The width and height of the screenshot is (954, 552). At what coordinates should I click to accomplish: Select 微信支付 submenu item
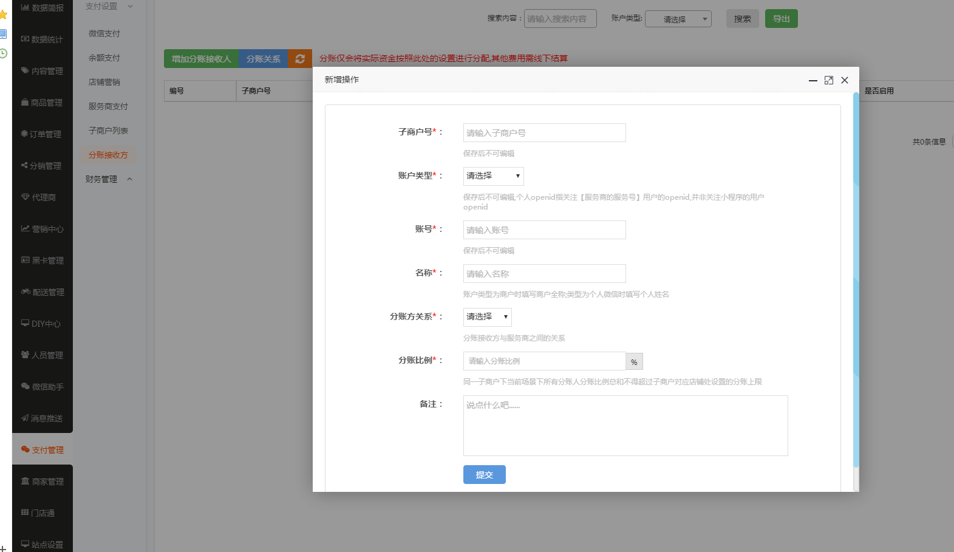[104, 33]
